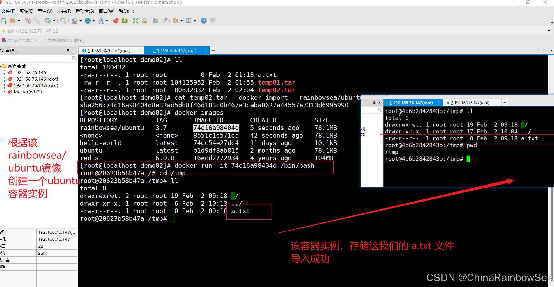Viewport: 554px width, 287px height.
Task: Click the Lock screen padlock icon
Action: pos(144,21)
